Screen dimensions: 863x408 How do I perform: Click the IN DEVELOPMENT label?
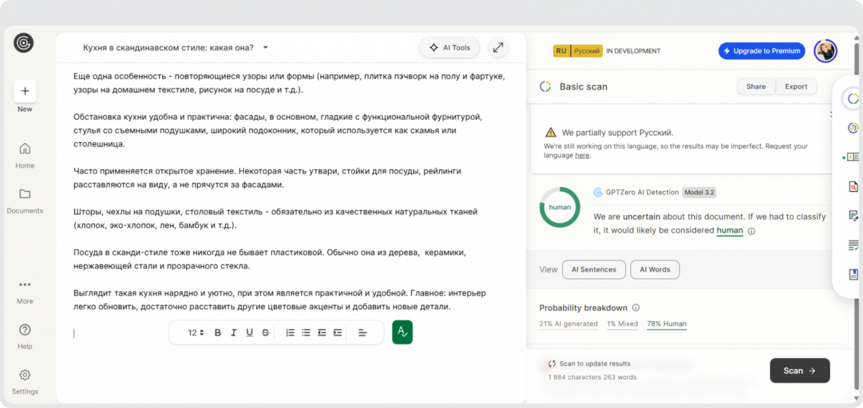pos(633,51)
